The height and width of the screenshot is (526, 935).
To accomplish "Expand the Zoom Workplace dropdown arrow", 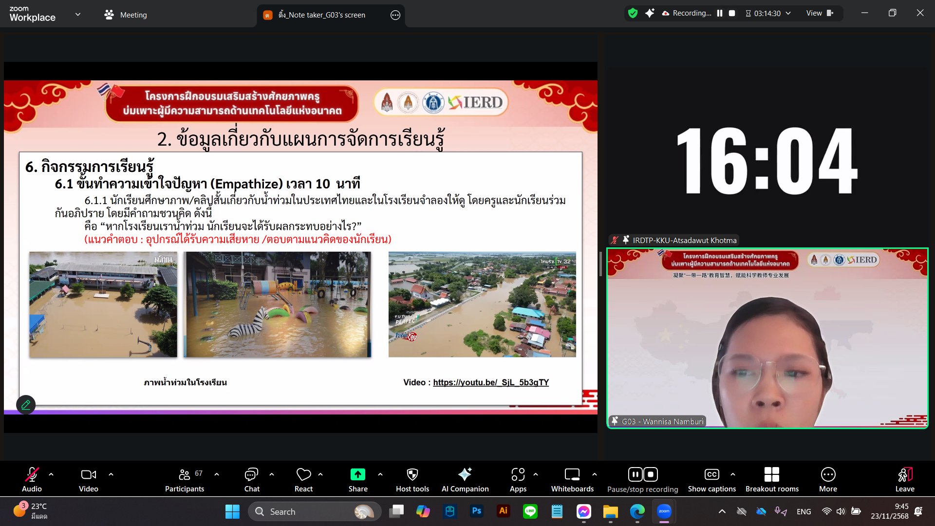I will [78, 14].
